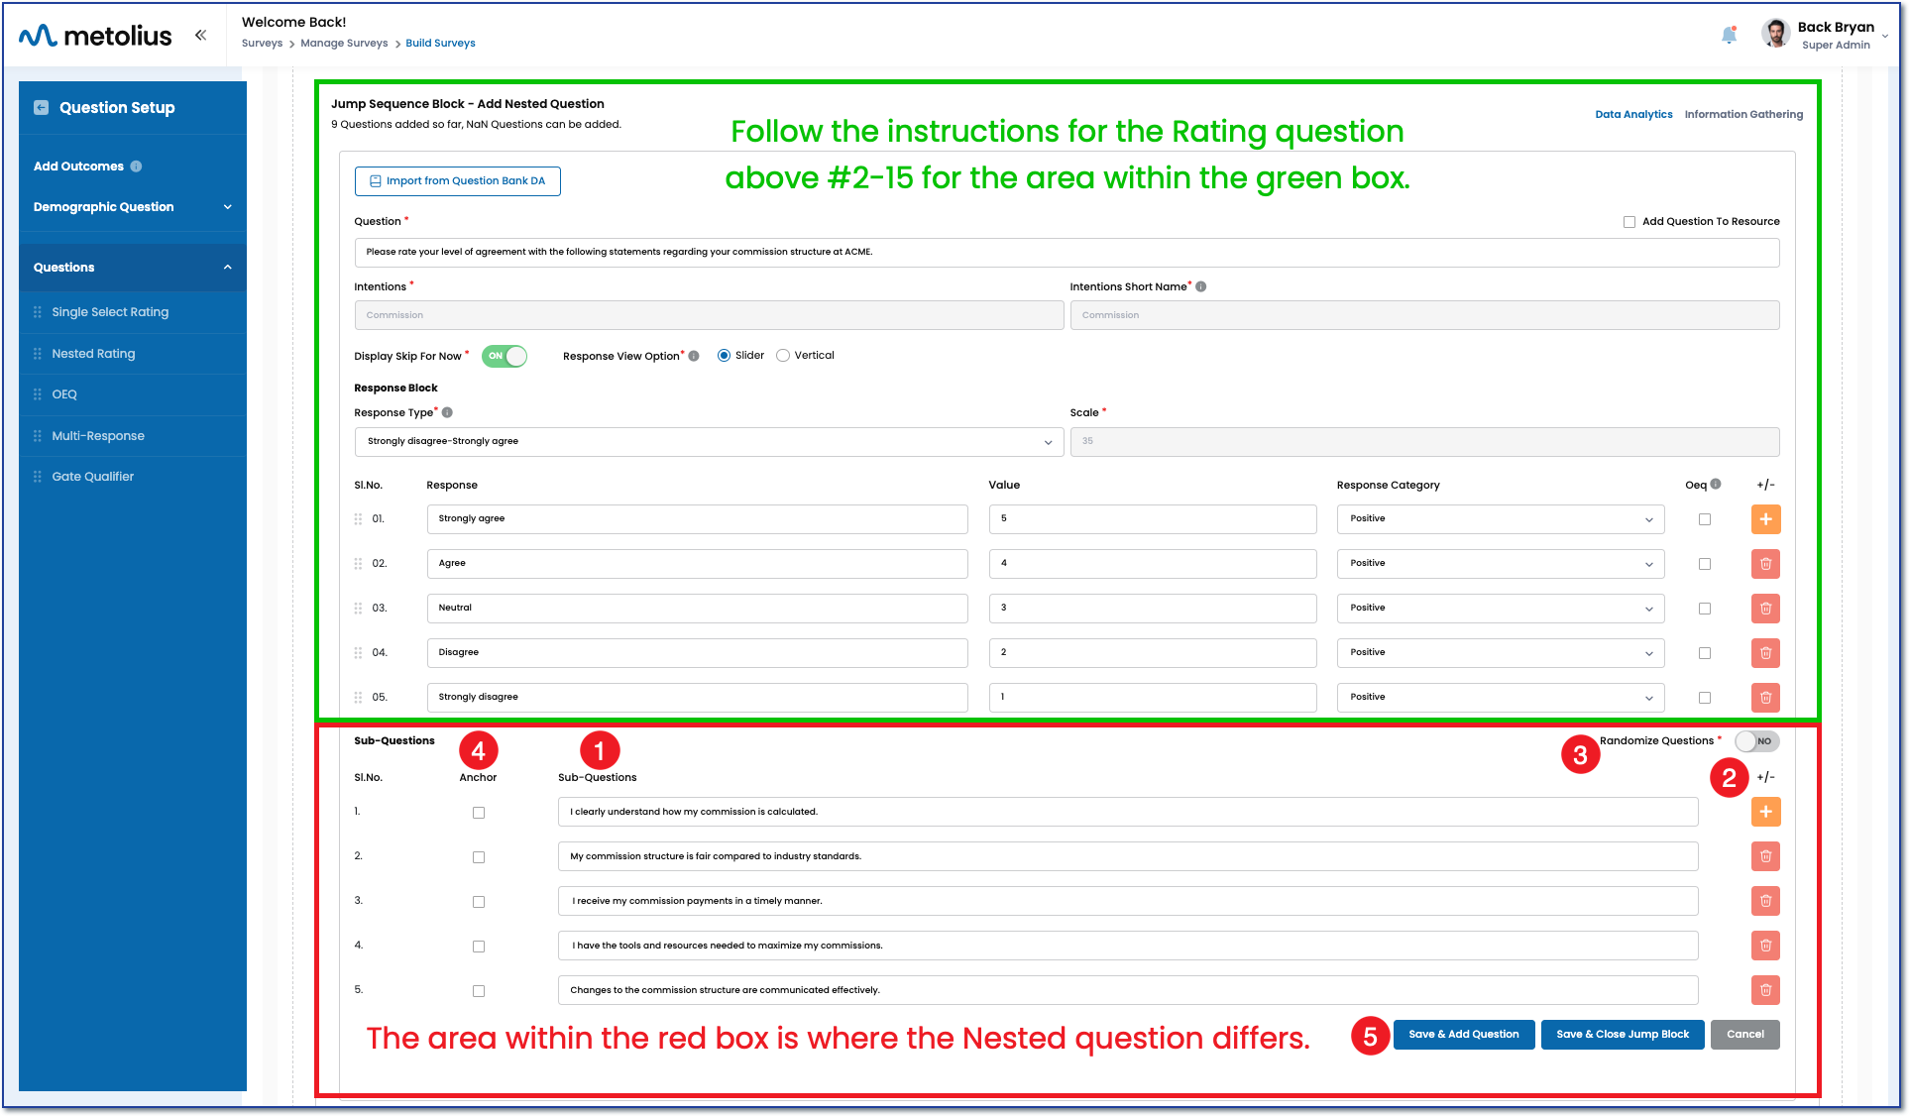Click orange plus icon to add sub-question
Viewport: 1909px width, 1116px height.
[1765, 812]
